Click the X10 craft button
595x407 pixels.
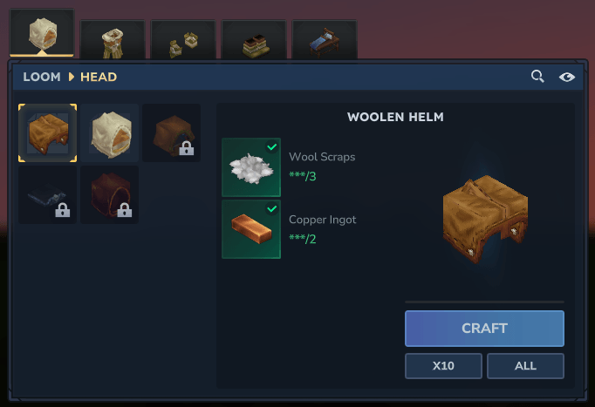pyautogui.click(x=443, y=366)
